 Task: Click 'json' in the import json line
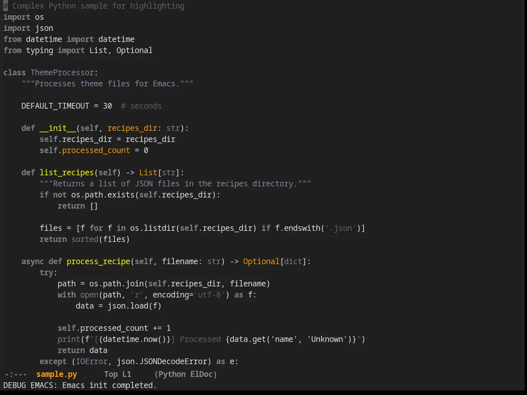tap(44, 28)
